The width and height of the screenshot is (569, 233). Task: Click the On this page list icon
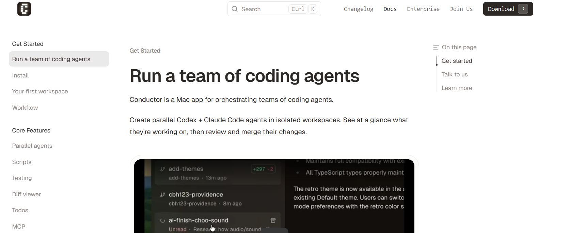[436, 47]
